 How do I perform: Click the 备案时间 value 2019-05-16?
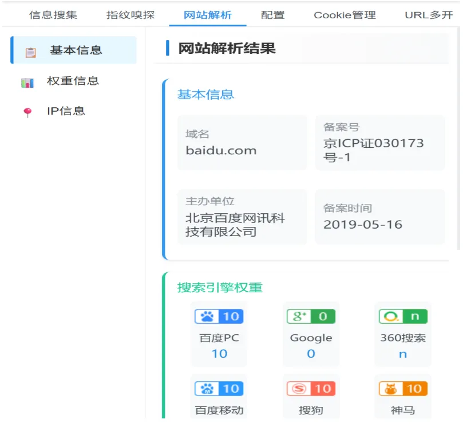point(363,225)
